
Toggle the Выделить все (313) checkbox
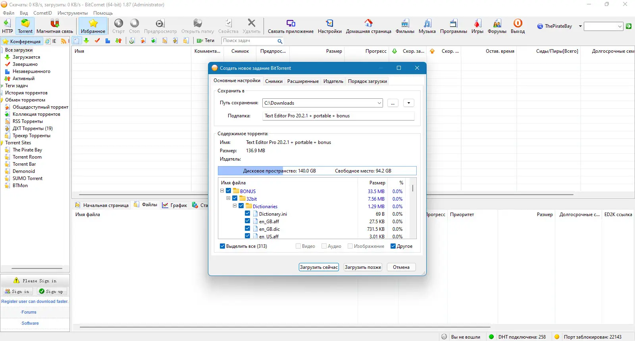pos(223,246)
